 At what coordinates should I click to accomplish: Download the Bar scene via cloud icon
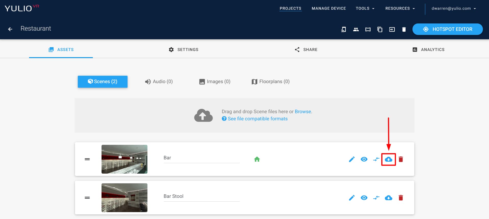tap(388, 159)
